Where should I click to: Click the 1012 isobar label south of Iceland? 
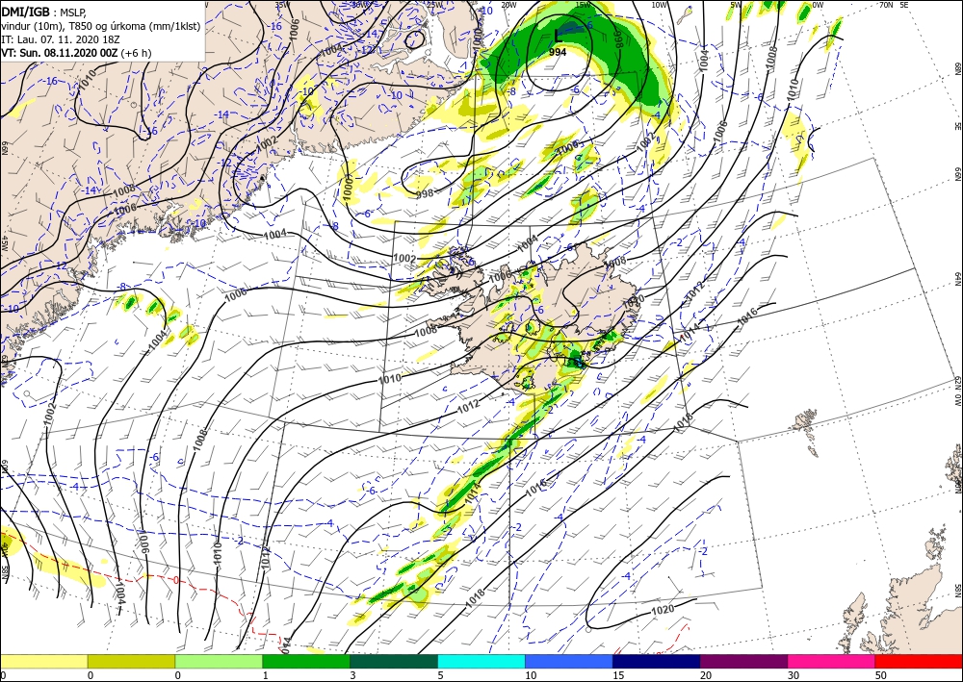(468, 405)
